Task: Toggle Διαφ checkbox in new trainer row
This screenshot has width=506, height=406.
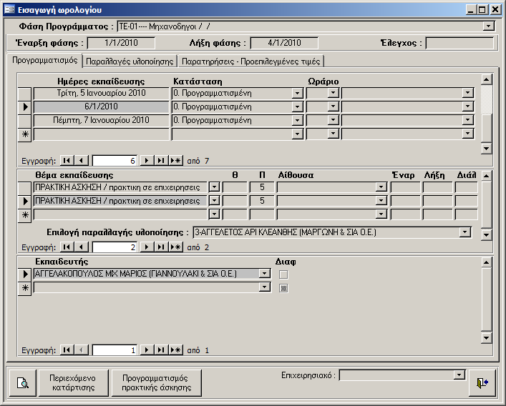Action: tap(283, 288)
